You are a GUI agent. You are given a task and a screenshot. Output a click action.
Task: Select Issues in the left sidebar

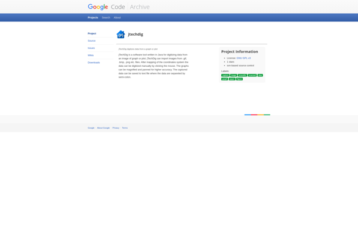coord(91,48)
